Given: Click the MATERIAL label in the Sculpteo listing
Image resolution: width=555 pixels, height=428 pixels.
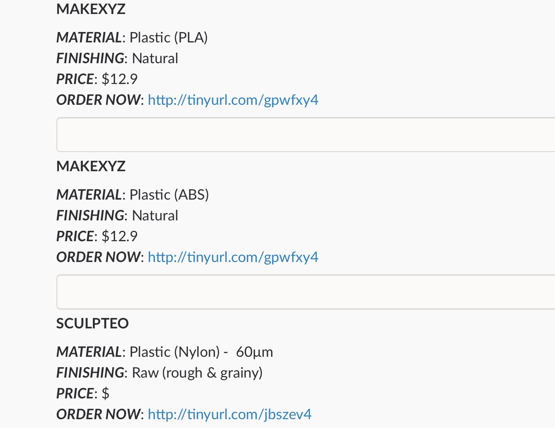Looking at the screenshot, I should point(89,352).
